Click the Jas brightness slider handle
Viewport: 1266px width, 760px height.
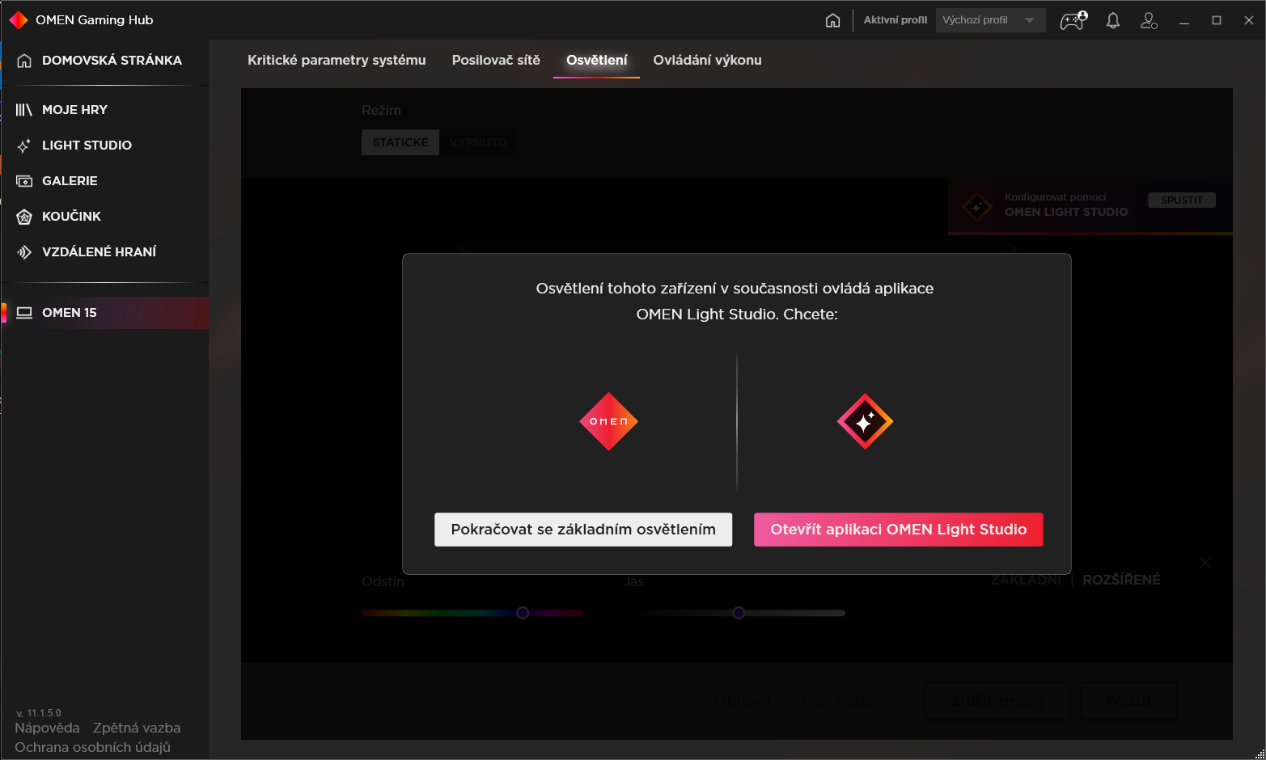pyautogui.click(x=738, y=613)
